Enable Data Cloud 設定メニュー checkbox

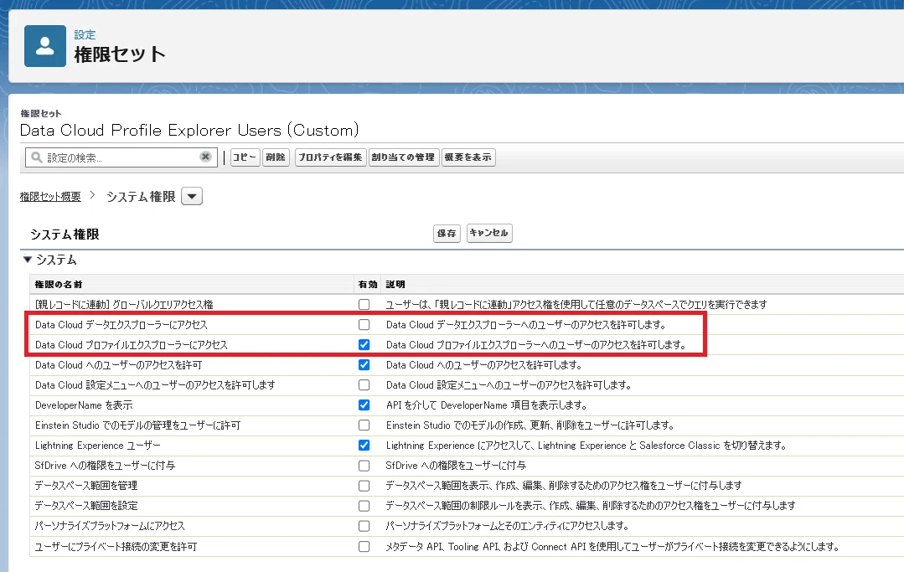click(364, 384)
